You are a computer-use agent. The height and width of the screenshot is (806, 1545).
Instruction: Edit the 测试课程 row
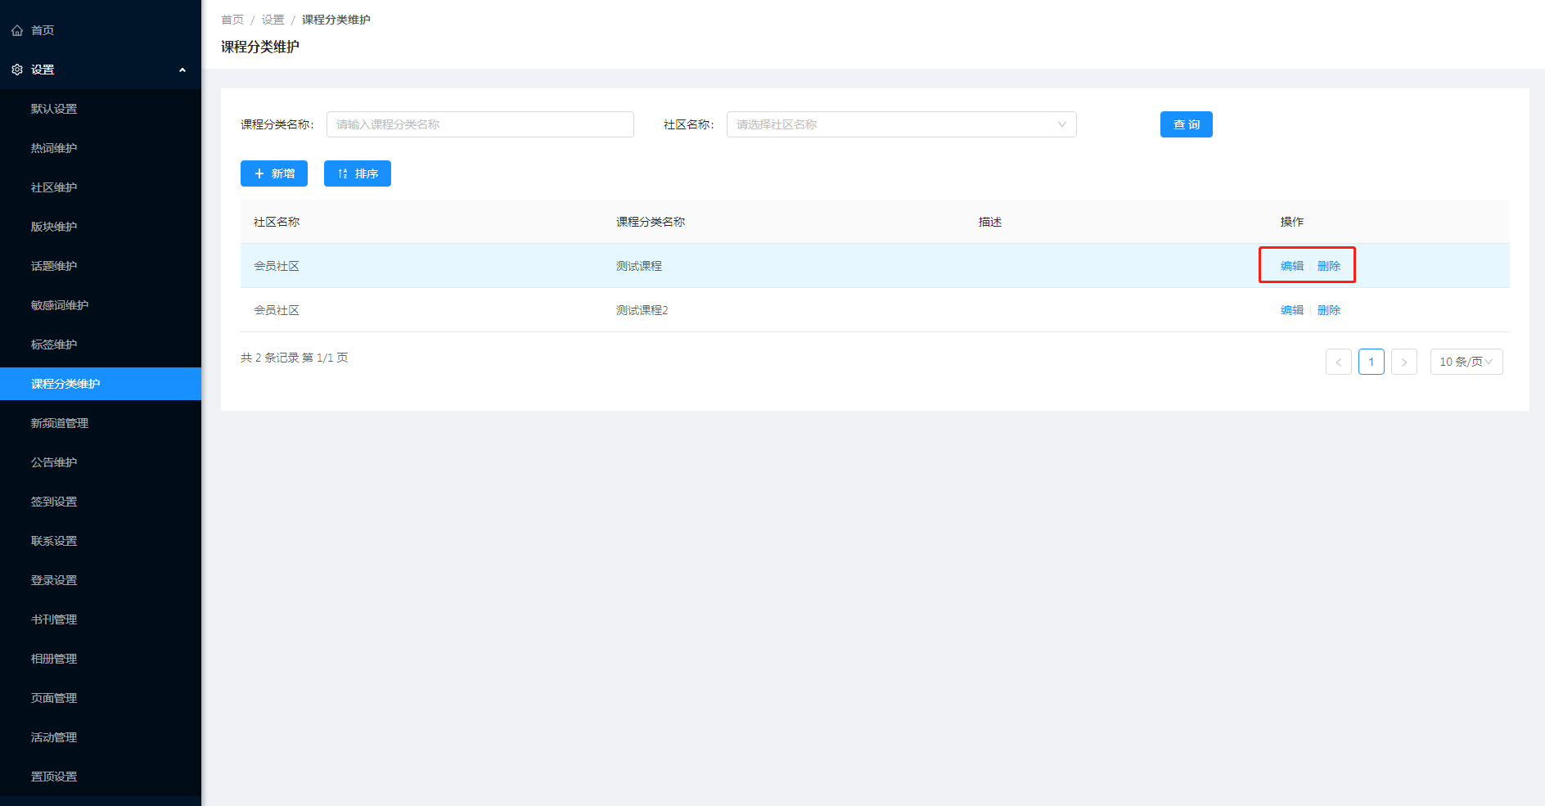(1292, 266)
